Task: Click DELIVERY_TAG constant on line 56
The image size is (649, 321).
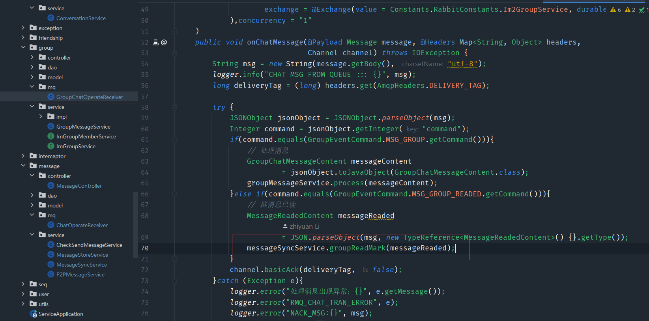Action: 455,86
